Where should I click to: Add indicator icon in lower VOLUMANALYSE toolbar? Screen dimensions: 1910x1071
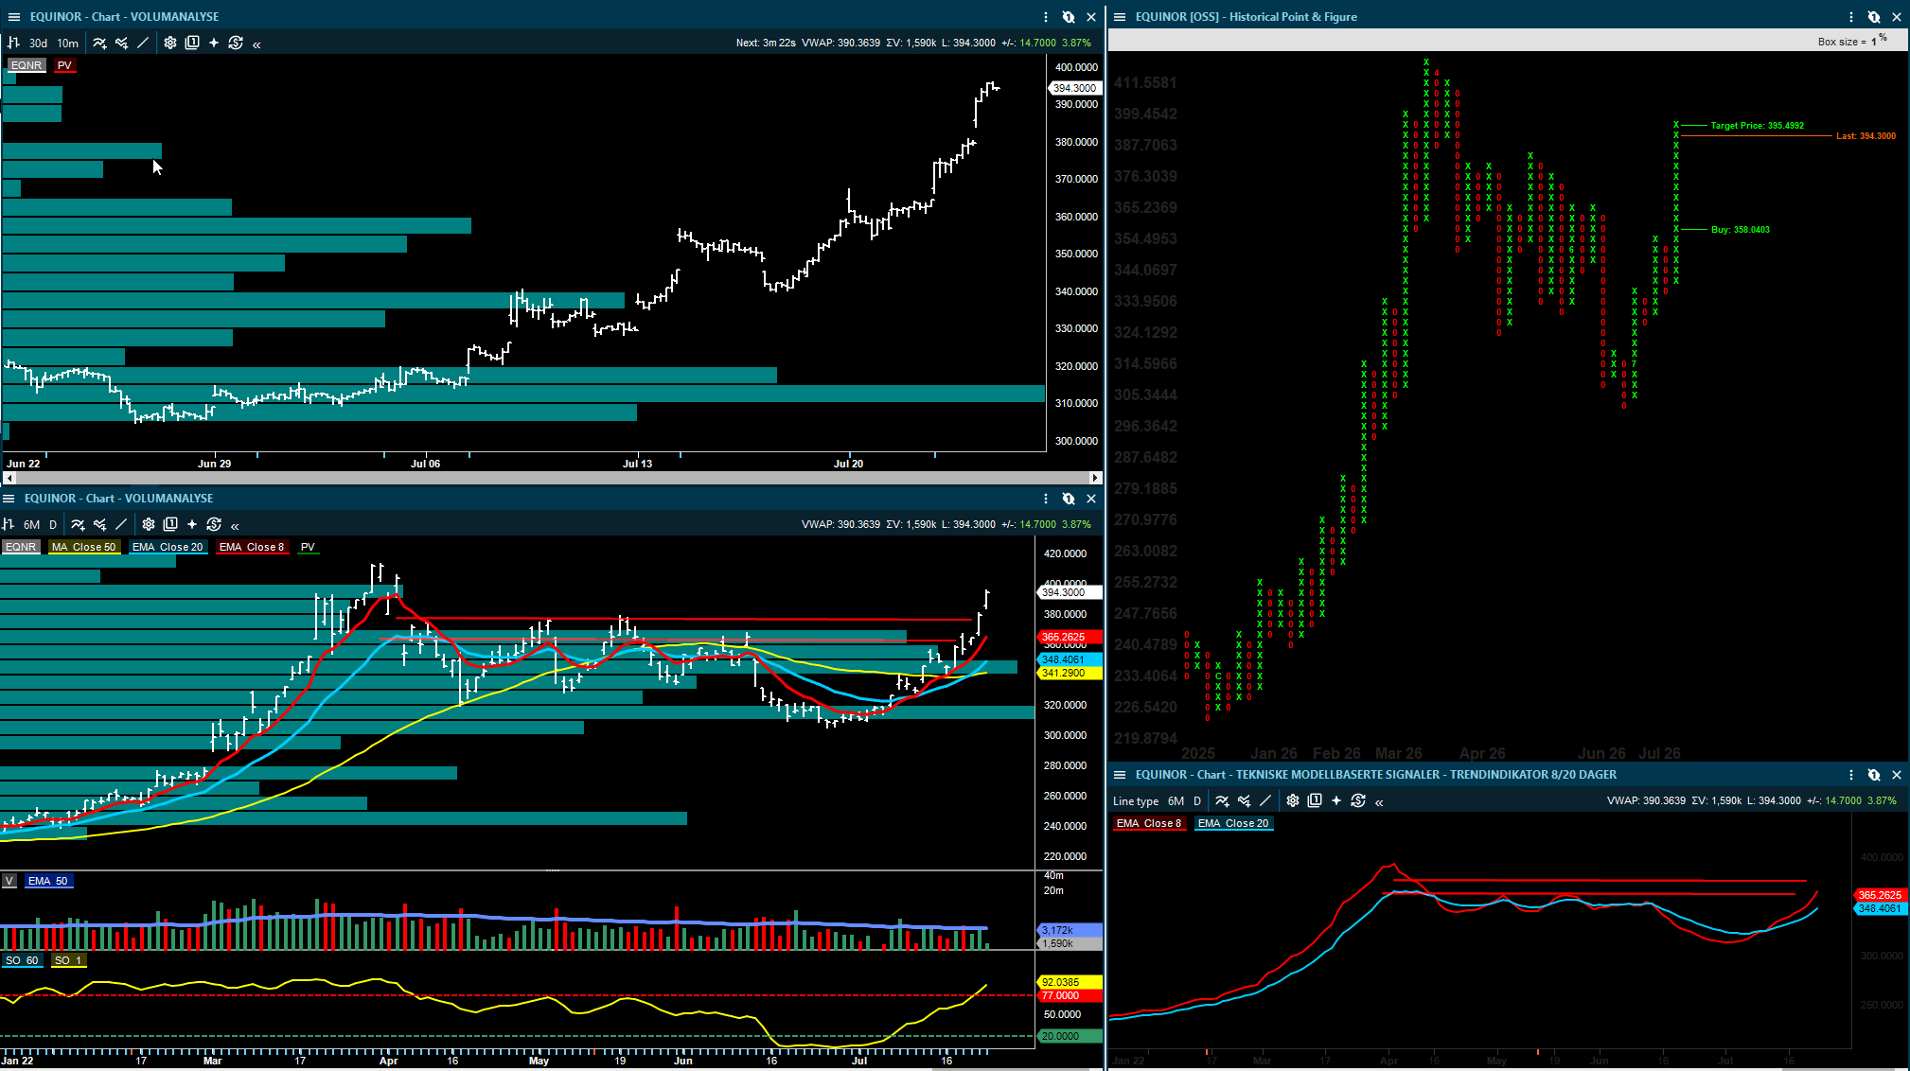[78, 524]
